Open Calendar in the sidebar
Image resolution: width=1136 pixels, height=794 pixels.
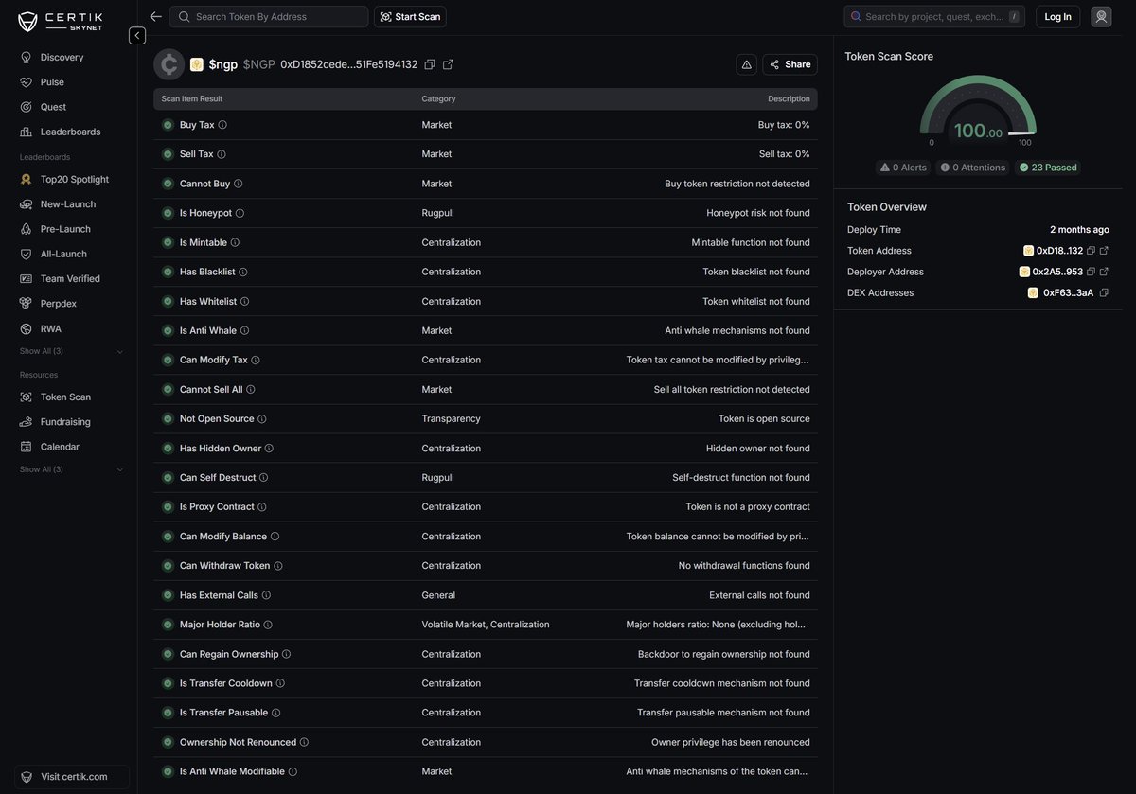pos(60,447)
